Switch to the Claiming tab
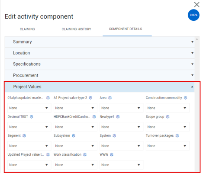This screenshot has width=203, height=173. [x=27, y=29]
